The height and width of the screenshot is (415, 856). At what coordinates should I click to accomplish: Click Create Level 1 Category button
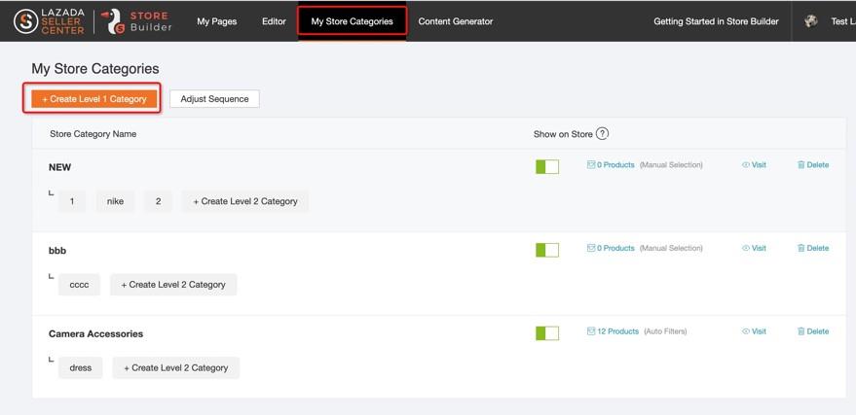94,99
